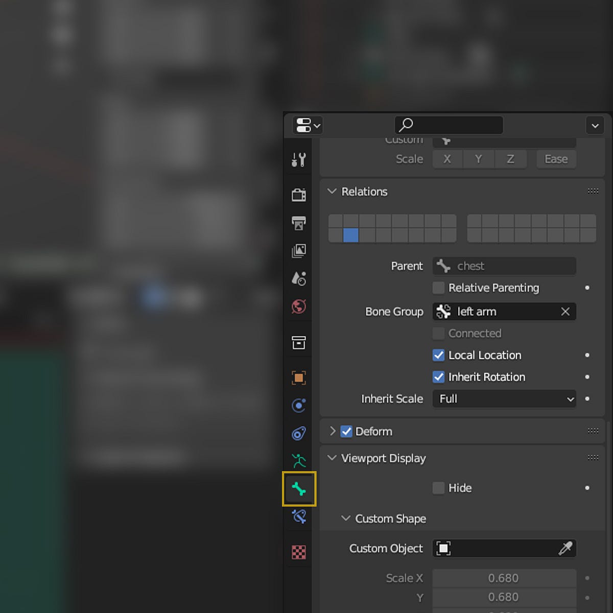Open the editor type selector
The width and height of the screenshot is (613, 613).
click(x=306, y=125)
